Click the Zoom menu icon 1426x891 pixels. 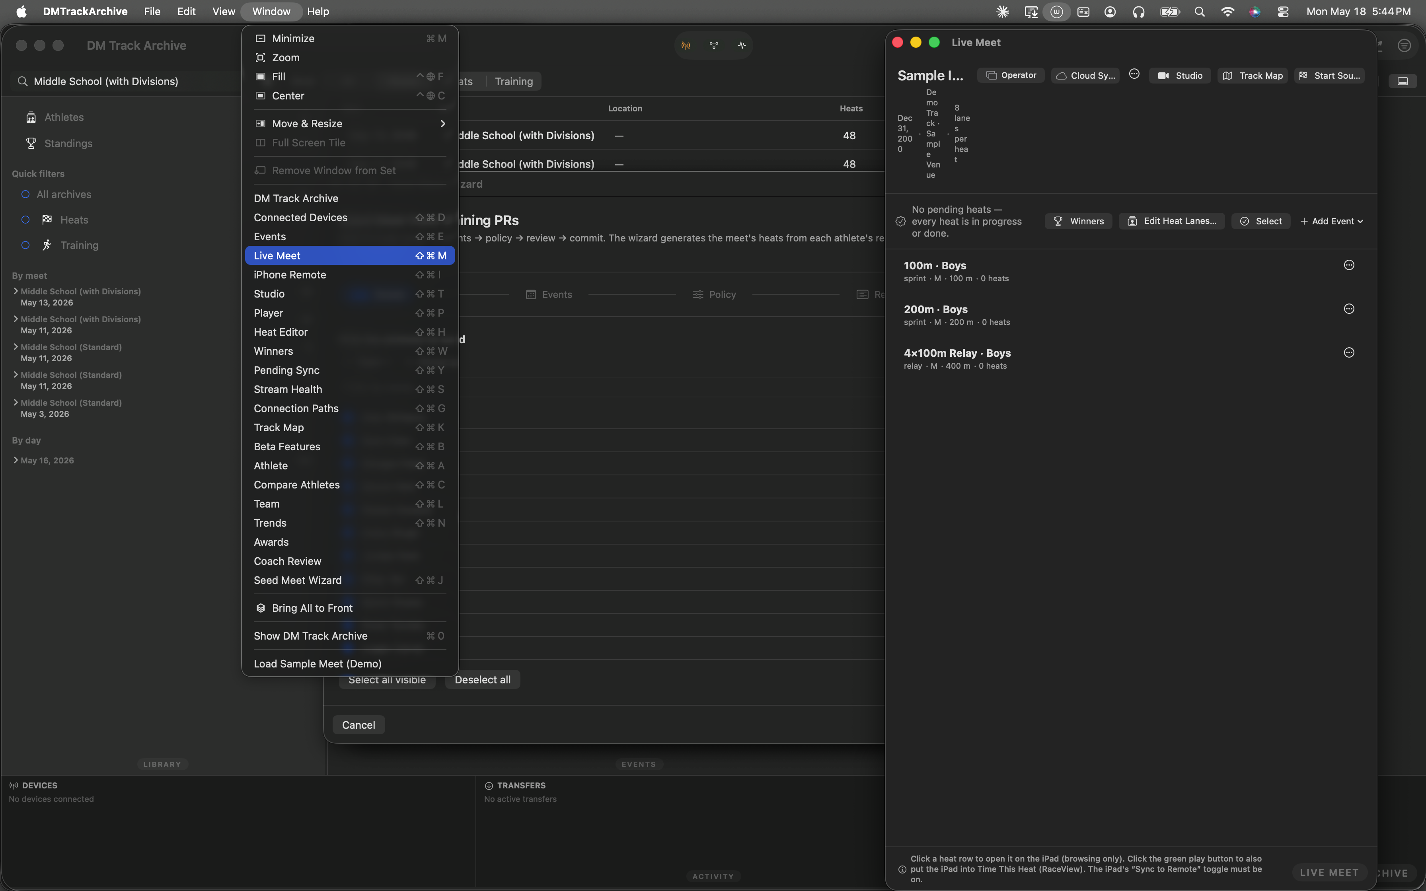tap(260, 57)
